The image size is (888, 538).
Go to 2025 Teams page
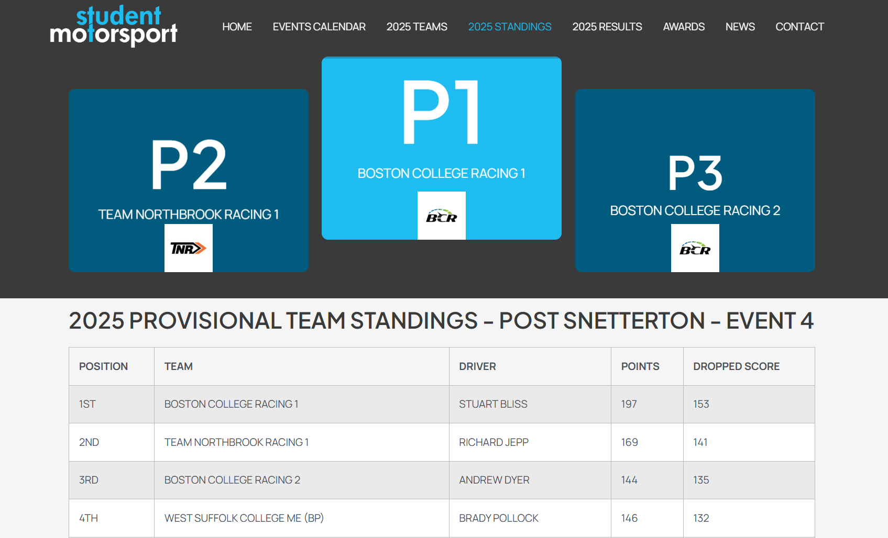[x=417, y=27]
